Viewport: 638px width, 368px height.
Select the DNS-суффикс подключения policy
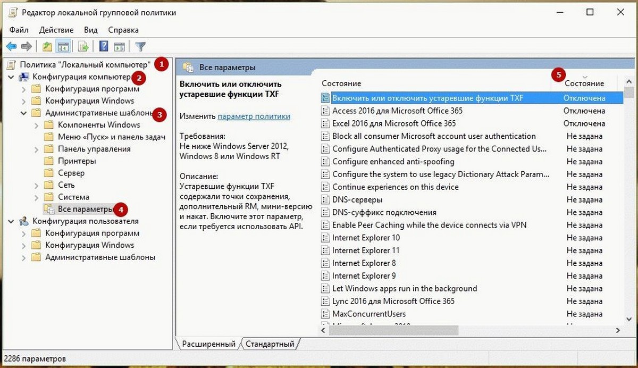point(384,212)
